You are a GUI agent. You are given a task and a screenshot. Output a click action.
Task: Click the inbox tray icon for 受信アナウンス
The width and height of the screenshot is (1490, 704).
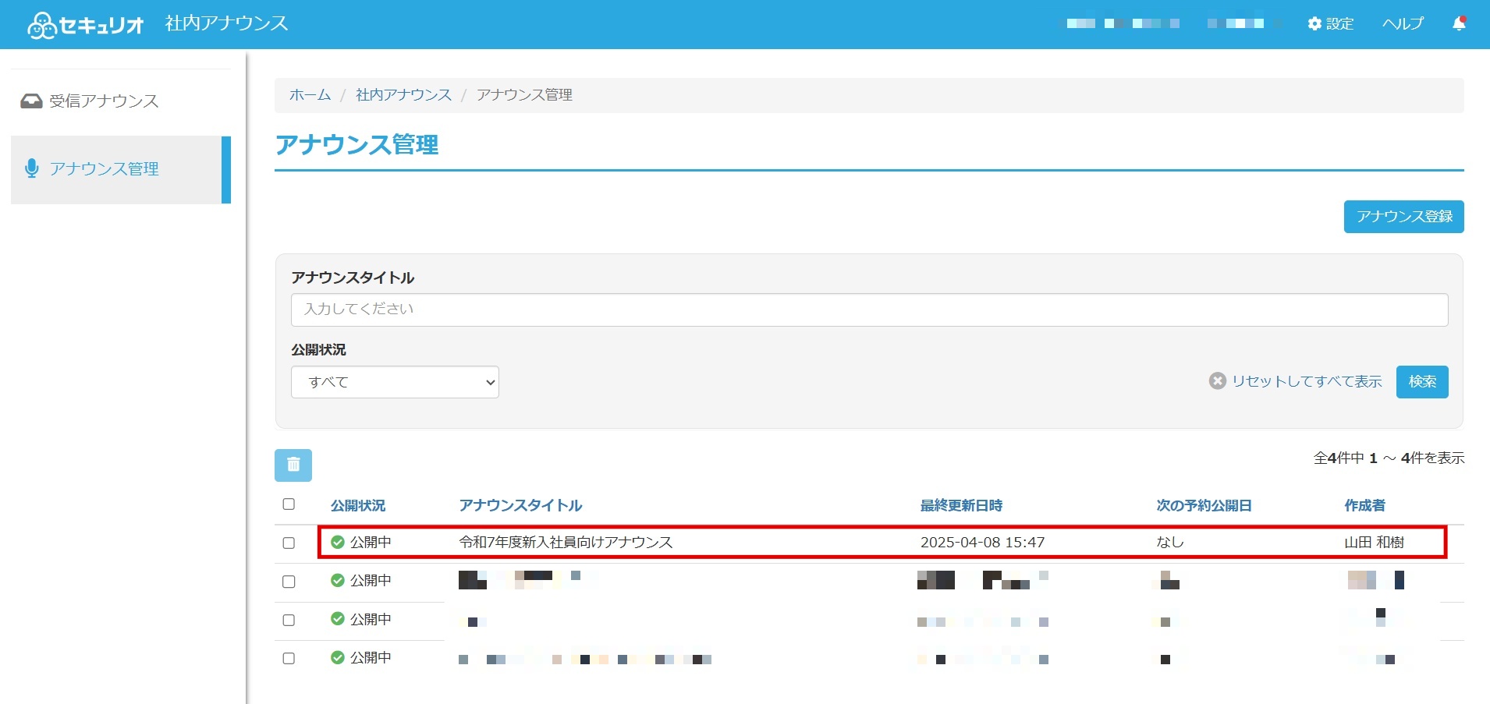[31, 101]
